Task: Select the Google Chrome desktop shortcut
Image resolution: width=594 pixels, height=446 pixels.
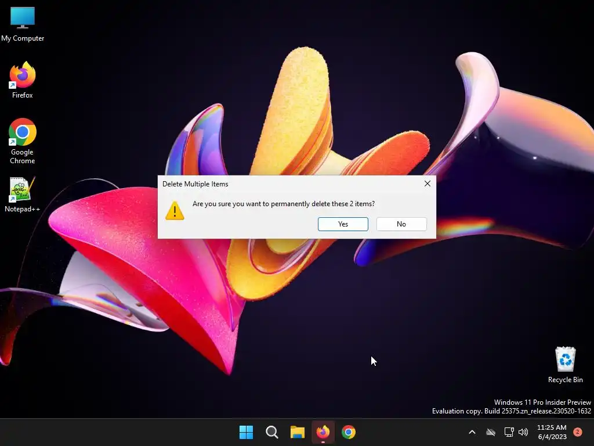Action: click(23, 141)
